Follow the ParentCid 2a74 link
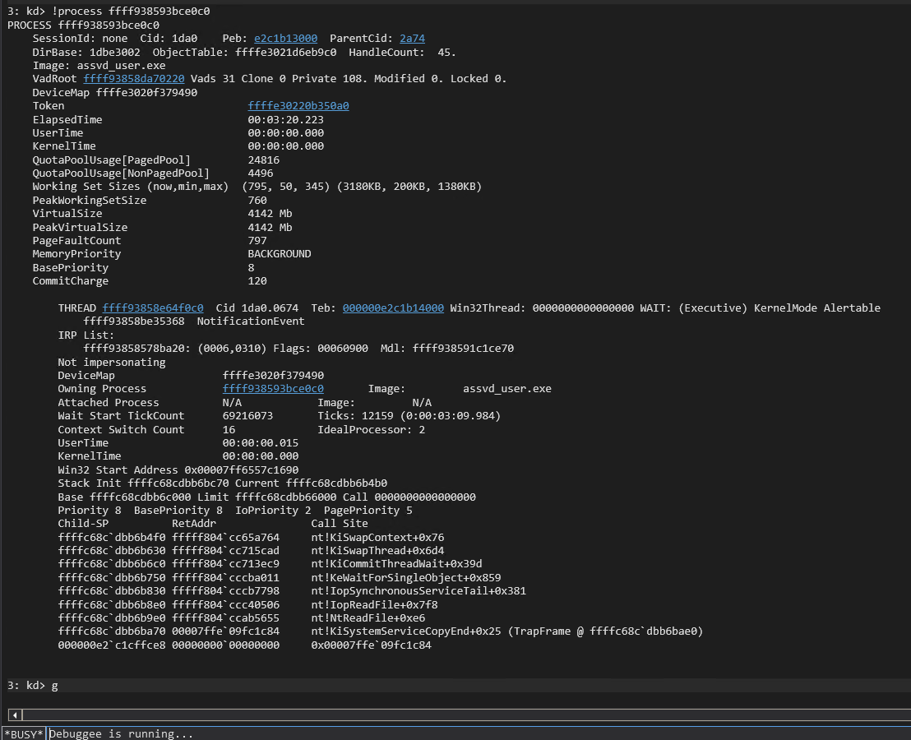This screenshot has width=911, height=740. (x=412, y=39)
